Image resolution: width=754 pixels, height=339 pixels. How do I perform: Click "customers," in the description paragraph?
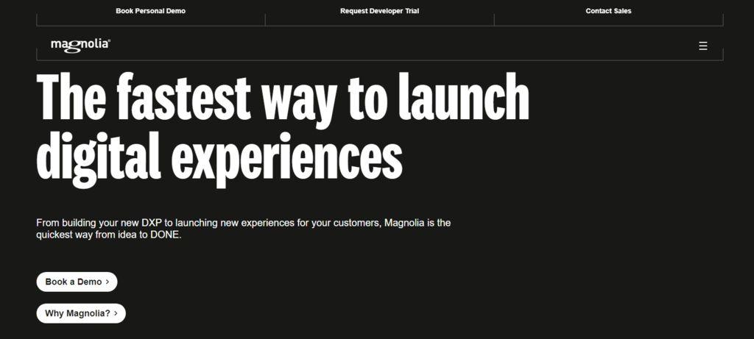pyautogui.click(x=357, y=223)
